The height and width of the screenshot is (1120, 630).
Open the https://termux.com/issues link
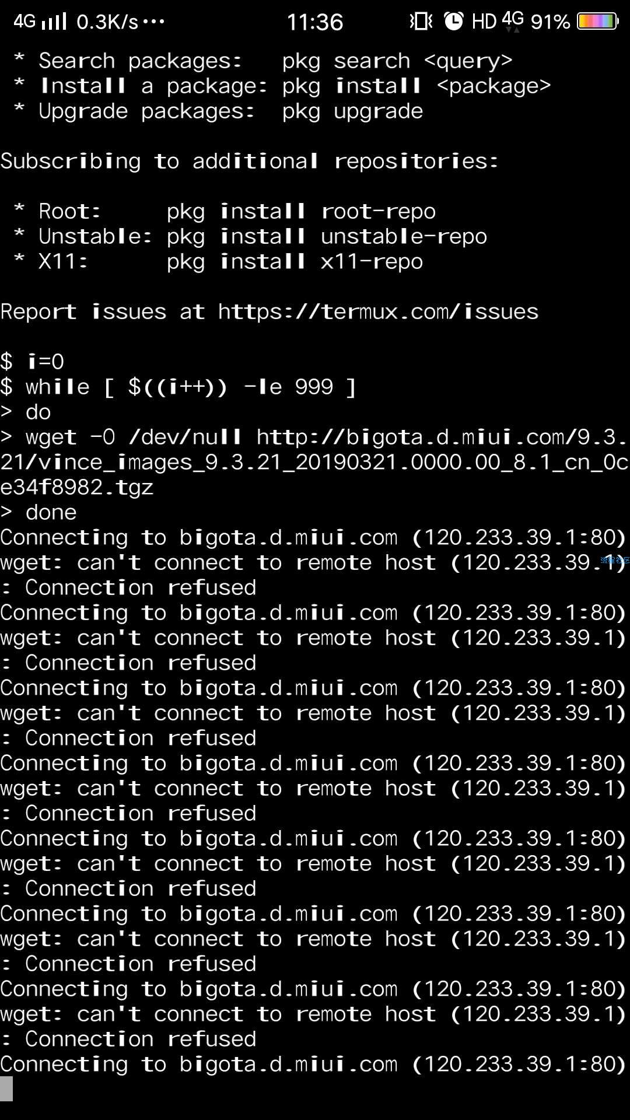pos(378,311)
